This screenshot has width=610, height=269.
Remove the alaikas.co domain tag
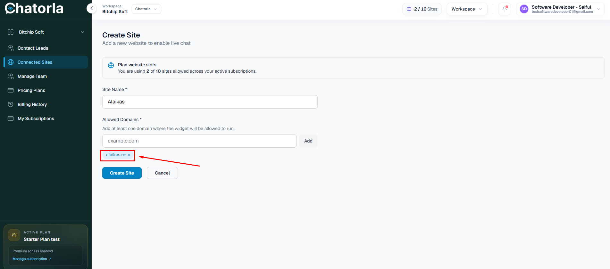pyautogui.click(x=129, y=155)
